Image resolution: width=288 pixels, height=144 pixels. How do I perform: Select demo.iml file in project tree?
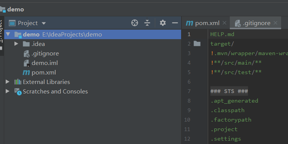pos(45,63)
